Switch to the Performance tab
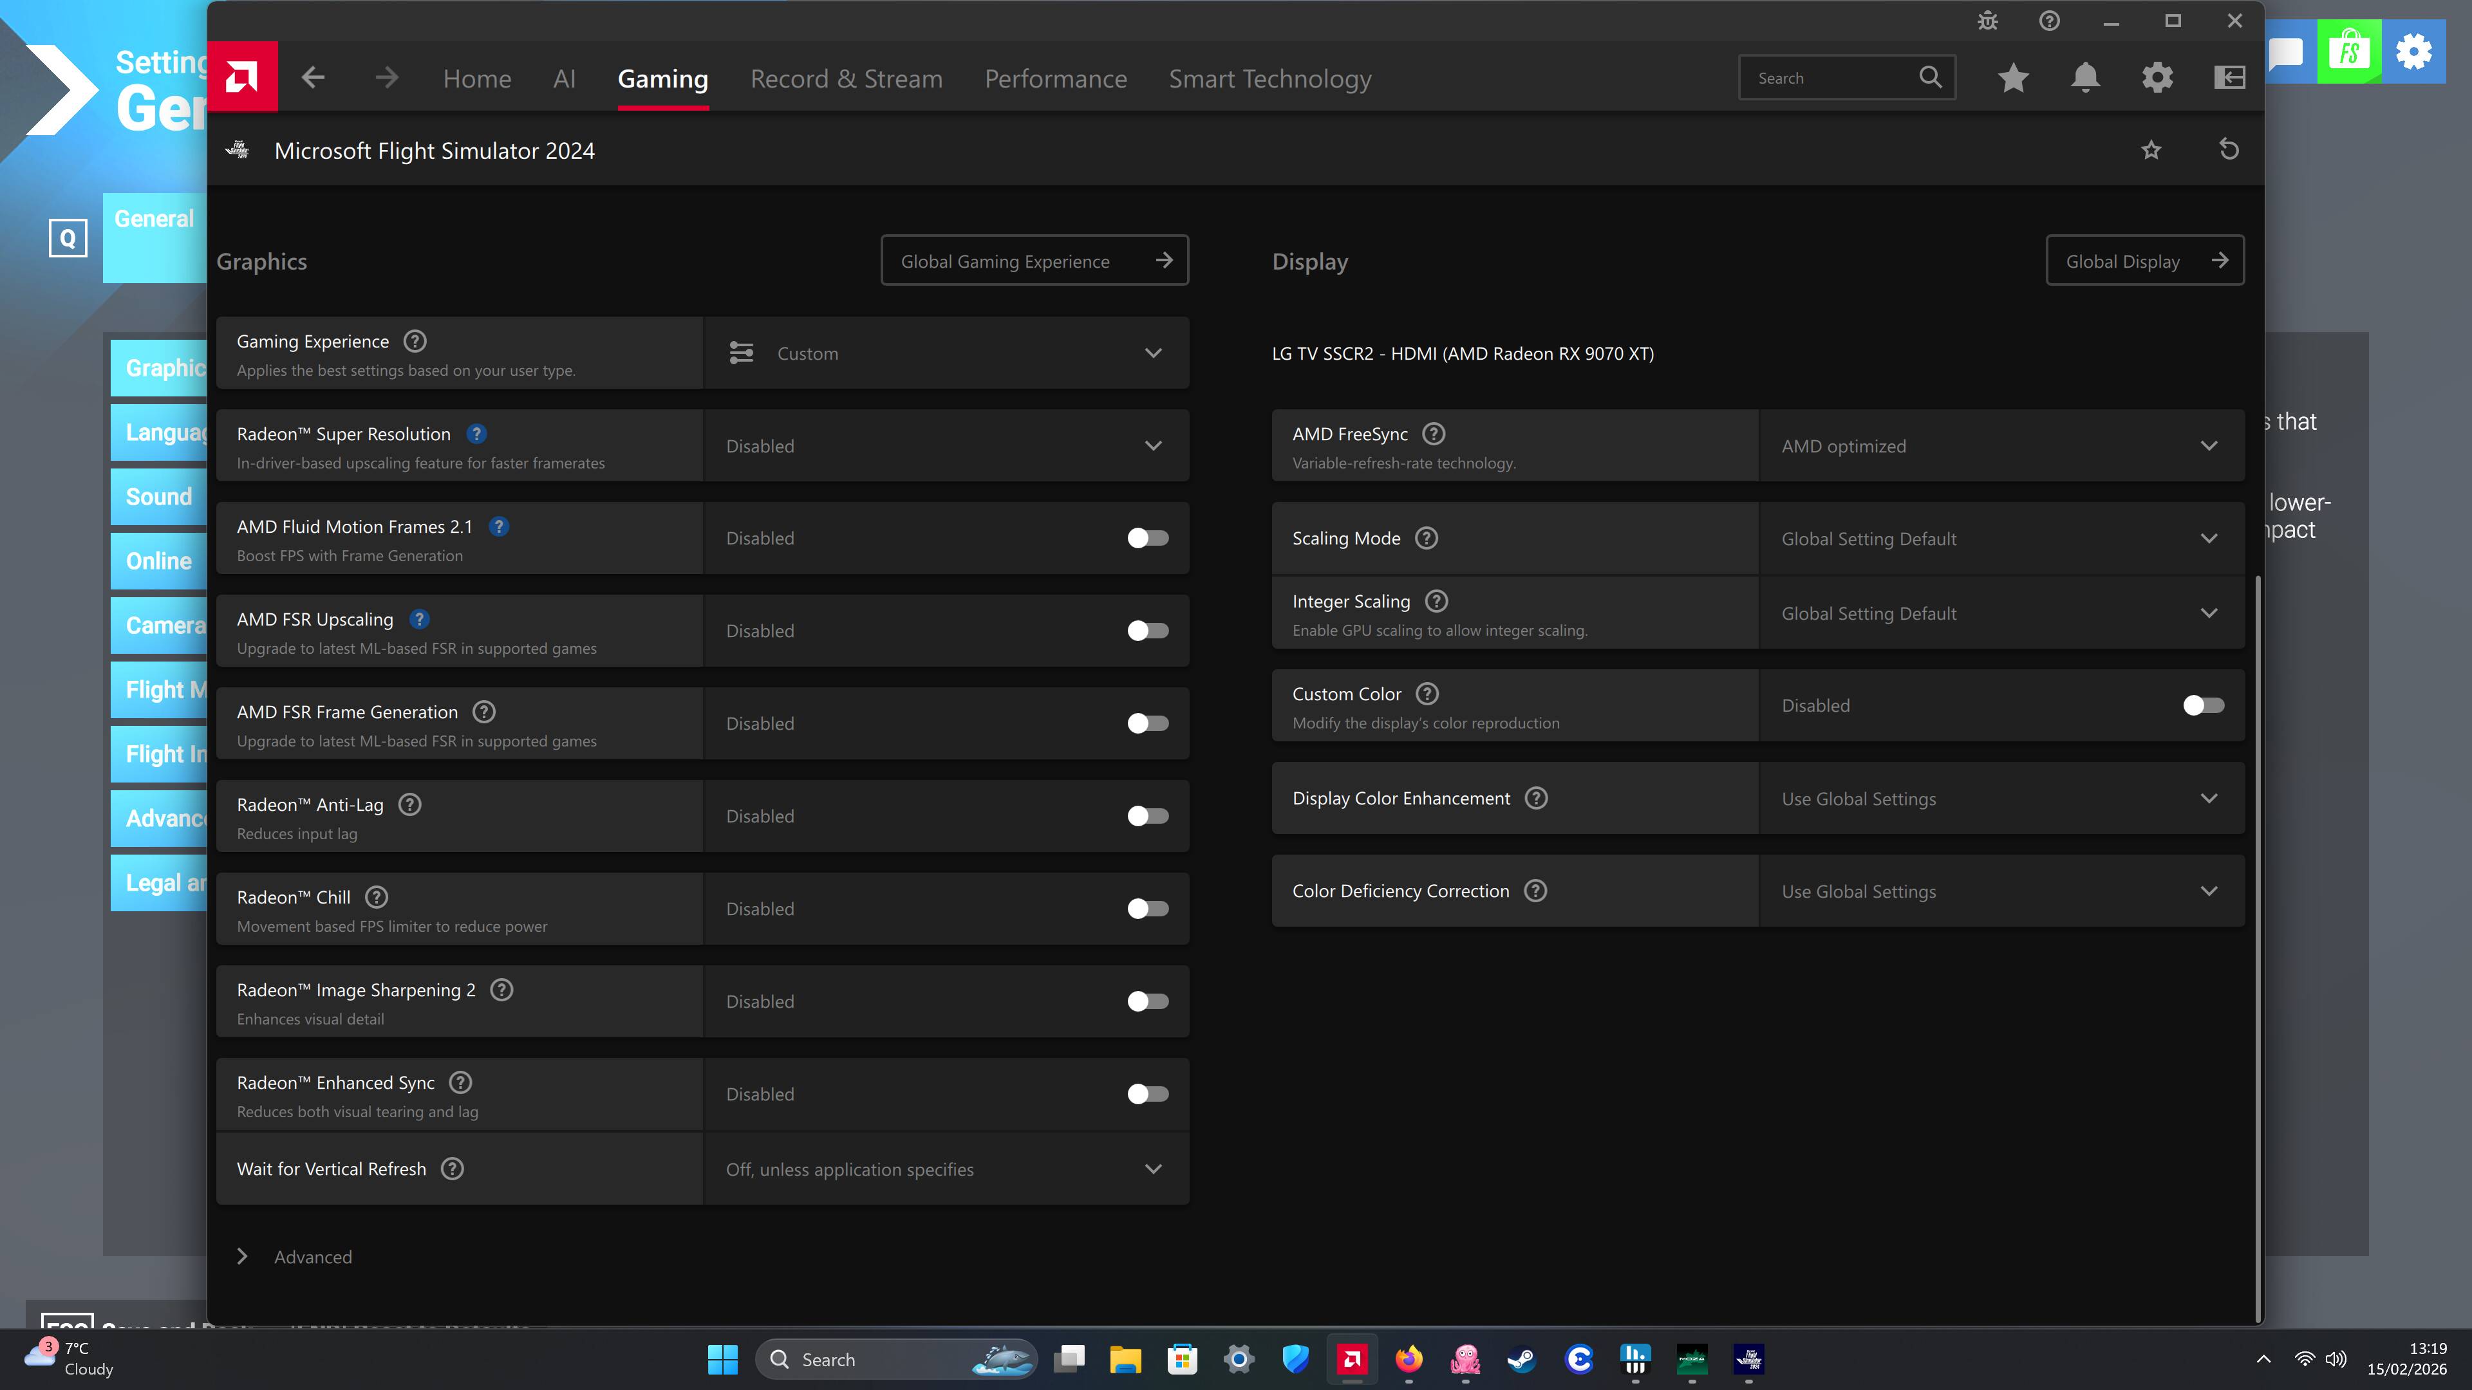2472x1390 pixels. pos(1056,79)
